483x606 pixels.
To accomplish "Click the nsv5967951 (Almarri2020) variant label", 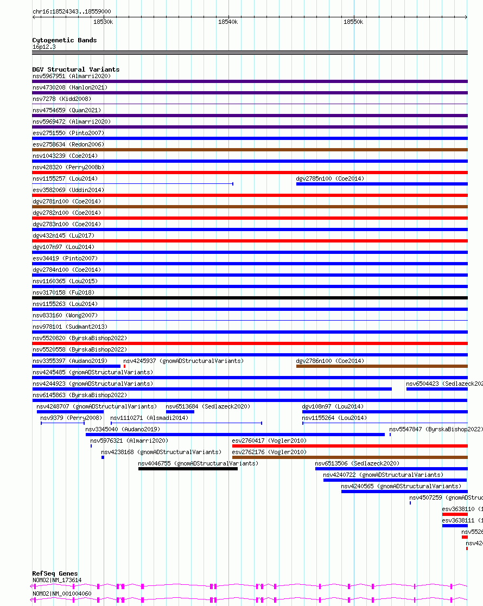I will point(72,76).
